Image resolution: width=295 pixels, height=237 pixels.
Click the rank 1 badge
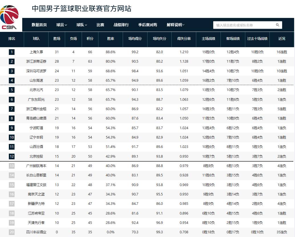coord(12,52)
